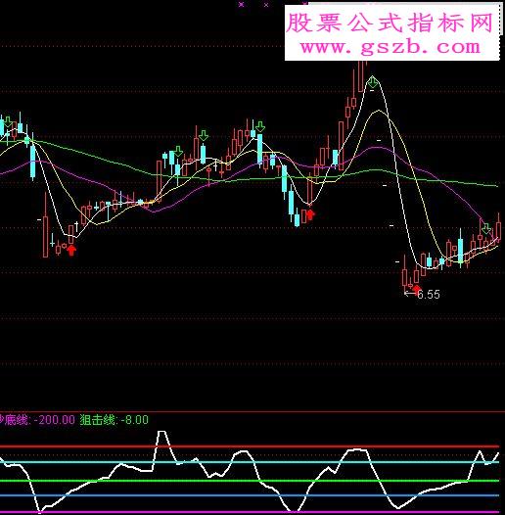Click the green sell arrow atop the highest peak
Image resolution: width=505 pixels, height=515 pixels.
[x=372, y=82]
